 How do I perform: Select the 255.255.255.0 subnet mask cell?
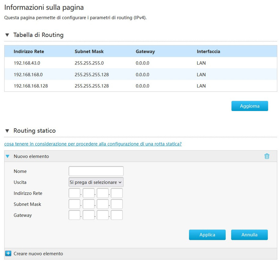click(89, 63)
